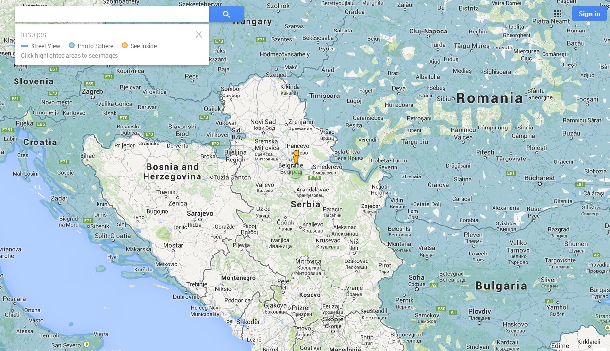
Task: Open the Google apps grid
Action: [557, 14]
